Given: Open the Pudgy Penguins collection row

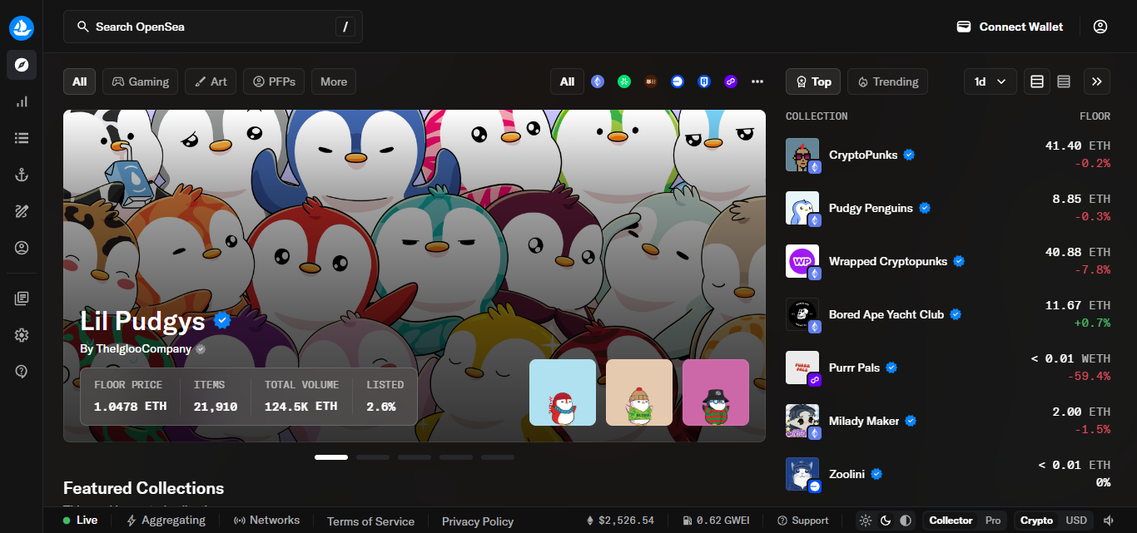Looking at the screenshot, I should pos(948,208).
